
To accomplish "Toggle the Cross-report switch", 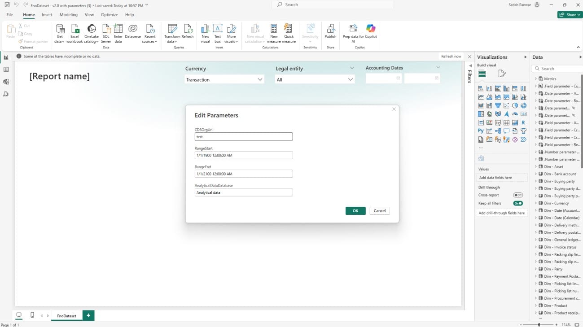I will (518, 195).
